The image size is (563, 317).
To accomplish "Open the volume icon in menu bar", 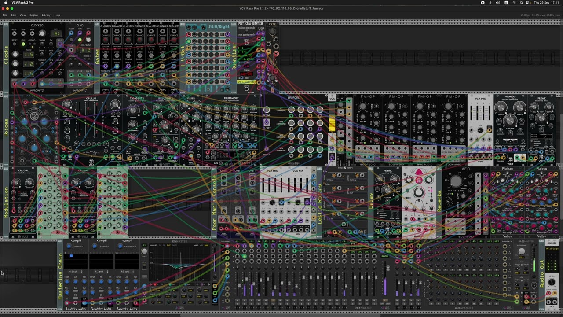I will (498, 3).
